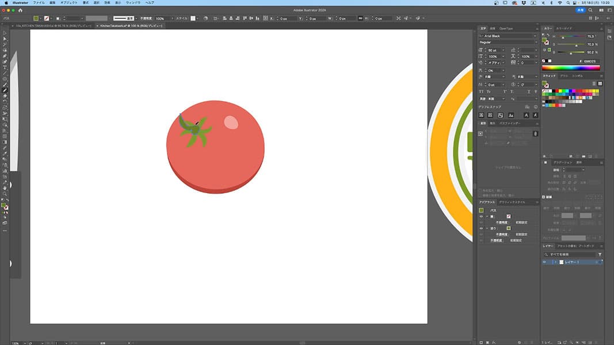Click the Layers panel filter icon
The width and height of the screenshot is (614, 345).
coord(600,254)
